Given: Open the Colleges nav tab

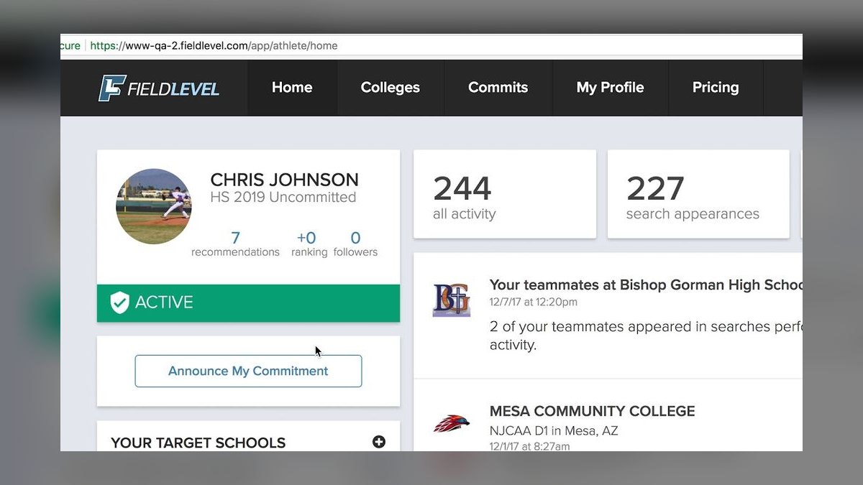Looking at the screenshot, I should coord(391,88).
